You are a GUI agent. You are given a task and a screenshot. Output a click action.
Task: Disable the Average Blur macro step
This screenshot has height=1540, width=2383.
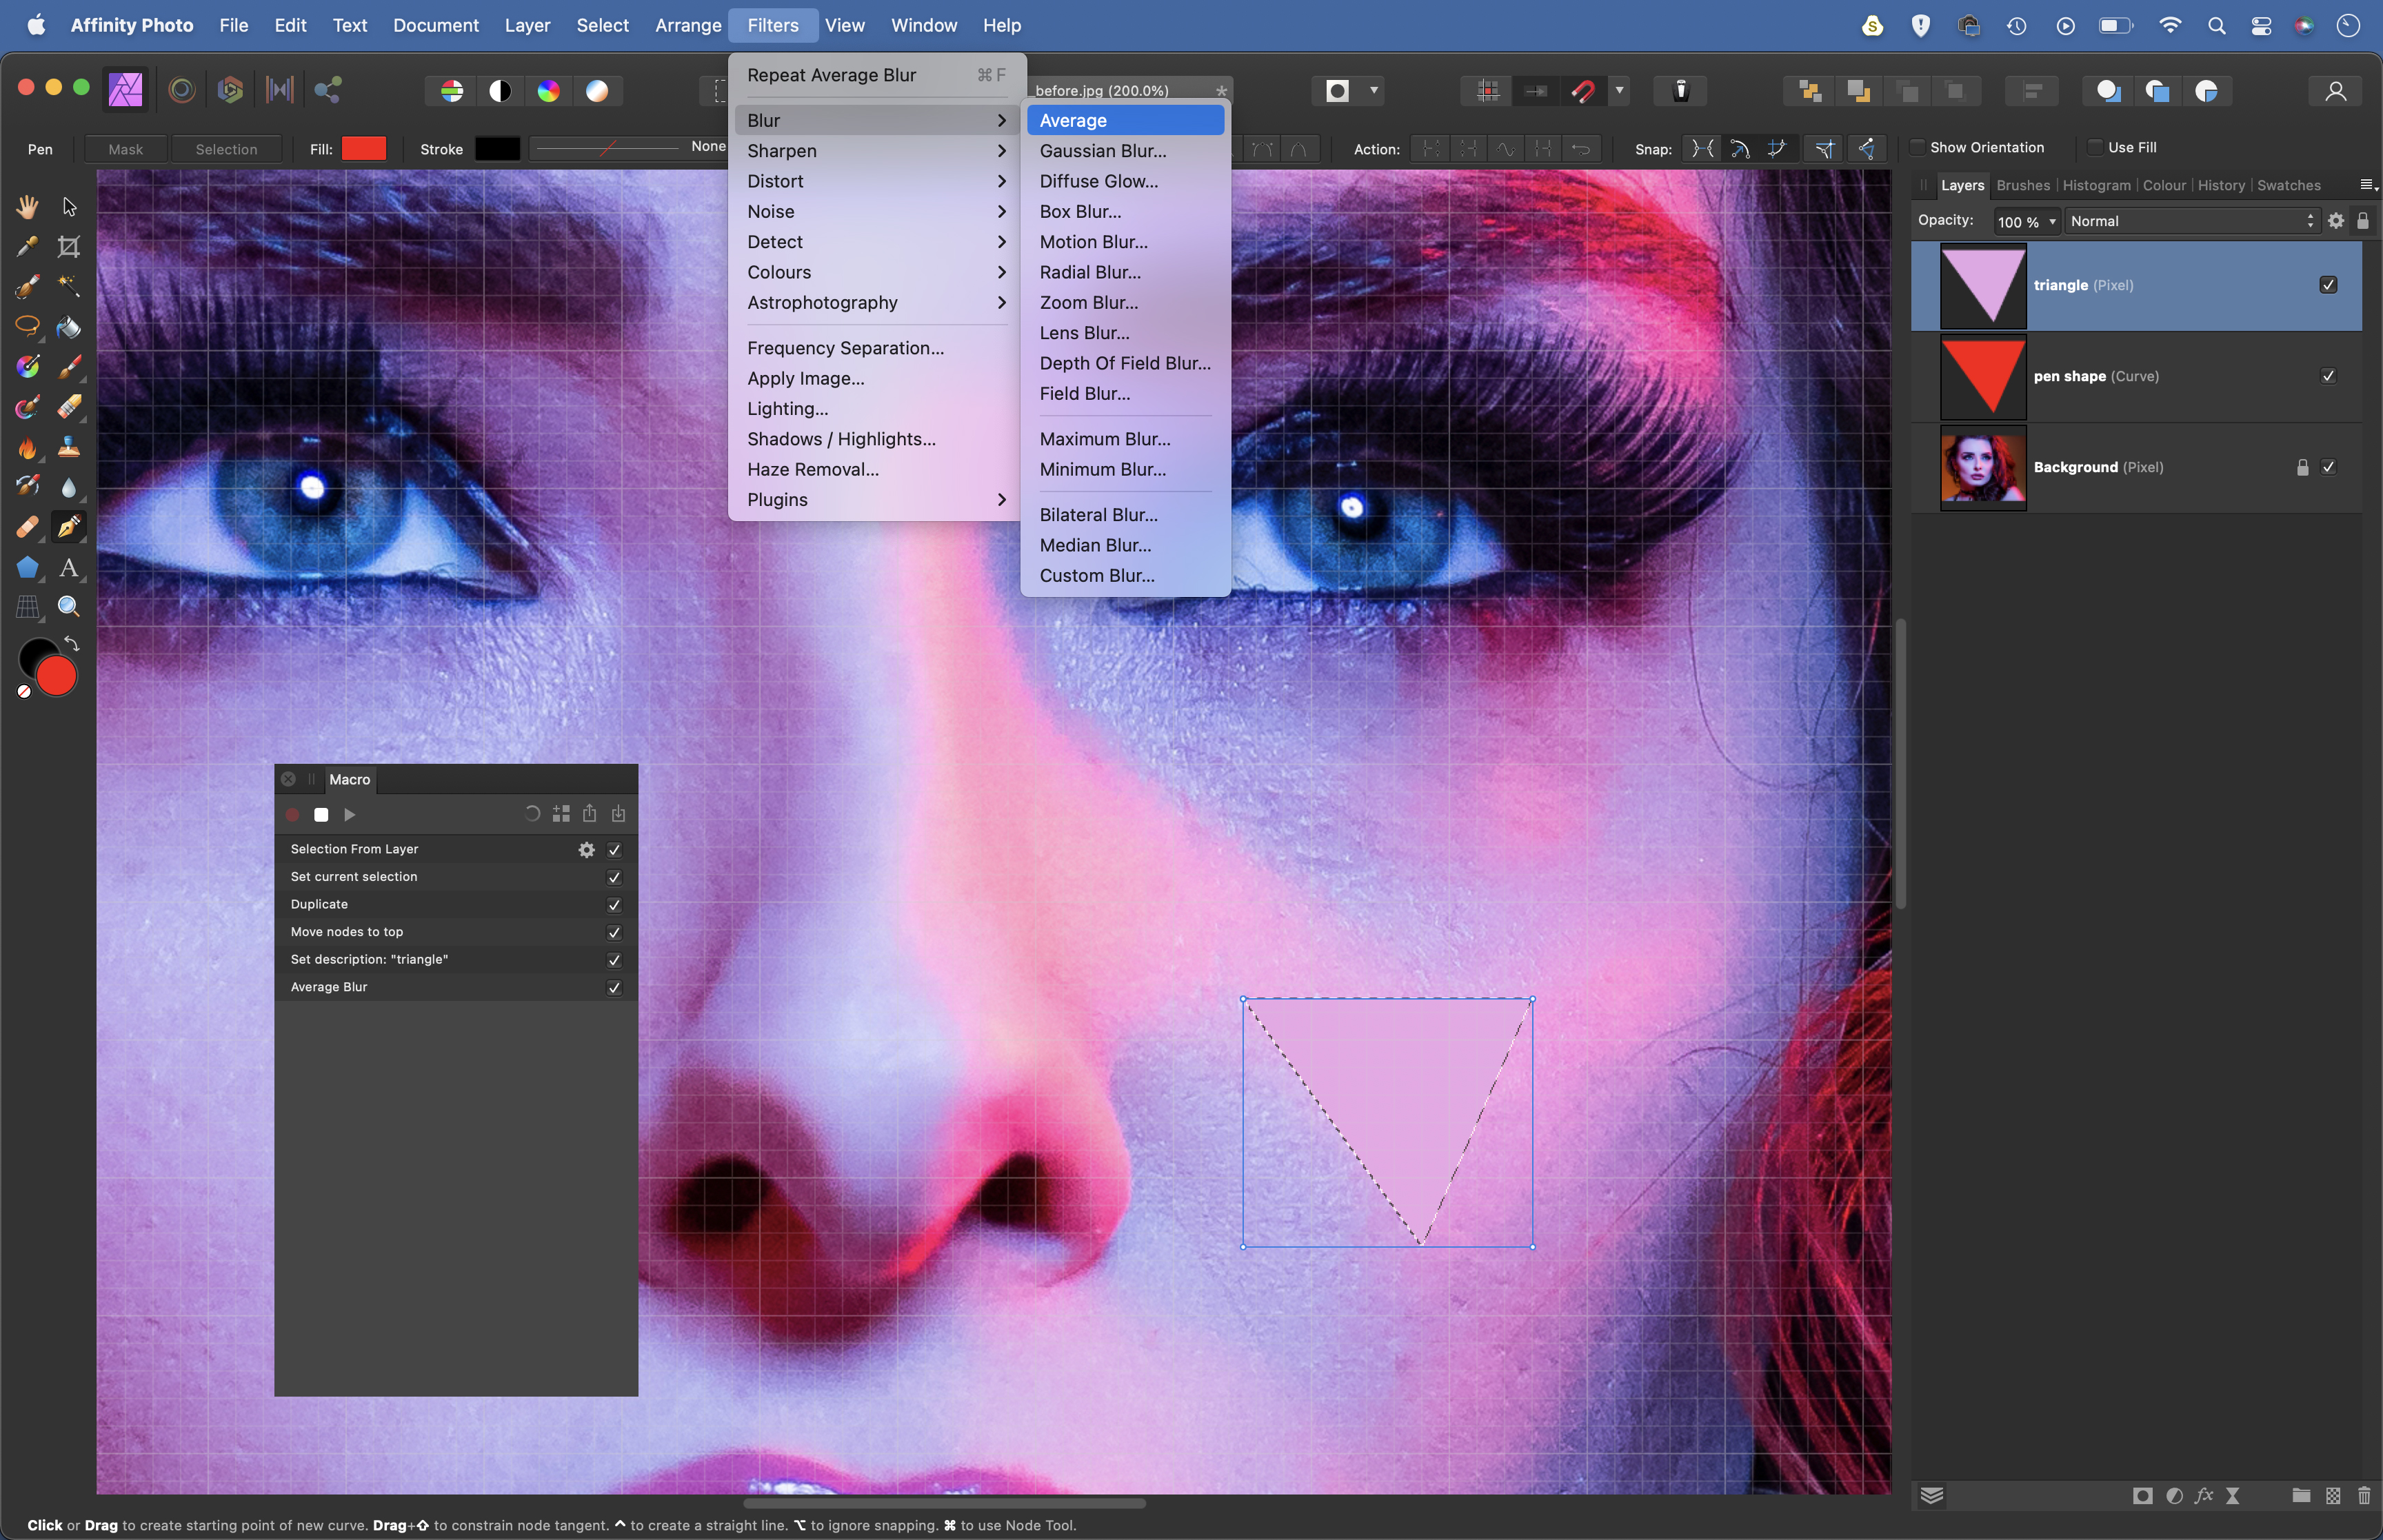614,987
